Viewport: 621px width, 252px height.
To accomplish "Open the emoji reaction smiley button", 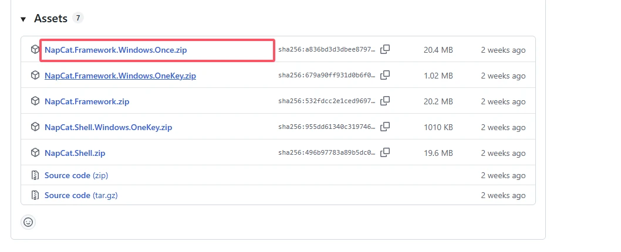I will pos(28,222).
